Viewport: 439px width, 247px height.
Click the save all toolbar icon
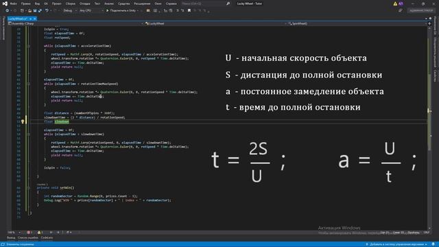(x=40, y=11)
